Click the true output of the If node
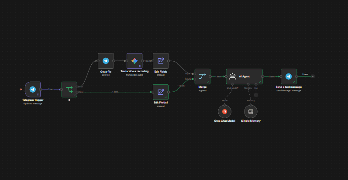Screen dimensions: 348x180 coord(77,87)
